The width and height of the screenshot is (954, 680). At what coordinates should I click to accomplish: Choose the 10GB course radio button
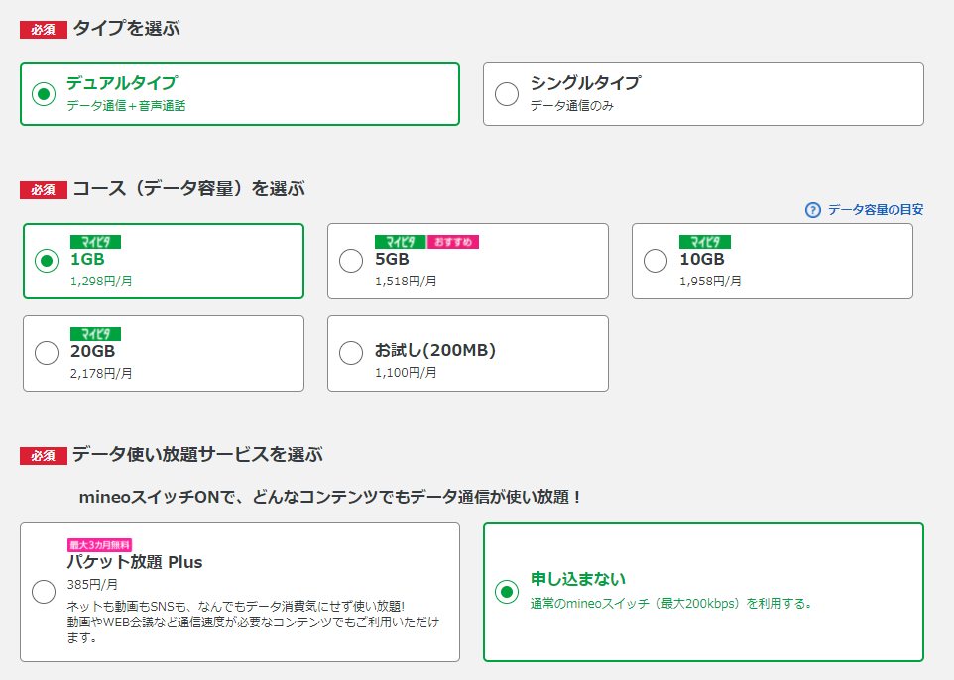656,261
